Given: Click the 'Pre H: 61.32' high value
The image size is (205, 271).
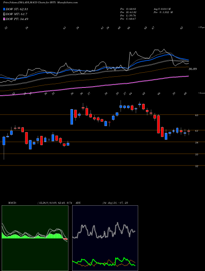Looking at the screenshot, I should pos(128,12).
